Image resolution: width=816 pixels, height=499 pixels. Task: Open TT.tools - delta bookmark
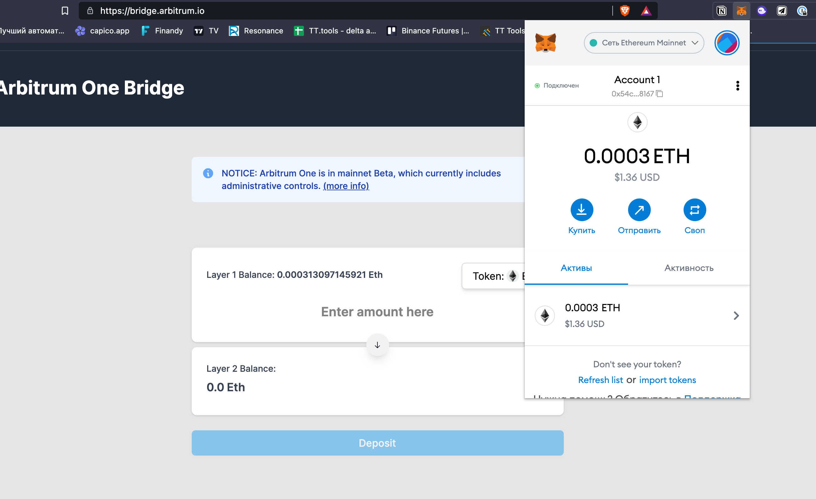coord(335,31)
